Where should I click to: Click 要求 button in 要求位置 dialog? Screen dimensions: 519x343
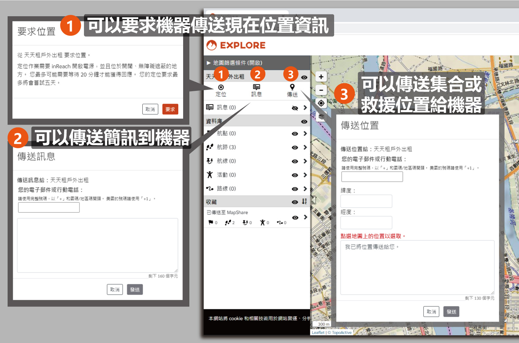pos(170,109)
